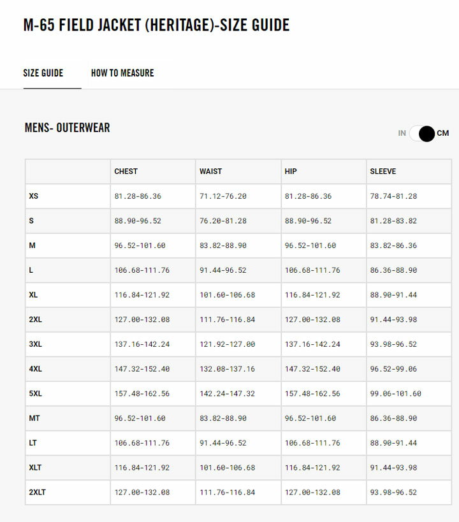Switch to the Size Guide tab

43,73
